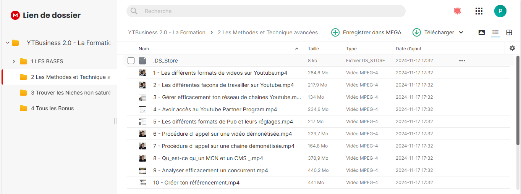Viewport: 521px width, 194px height.
Task: Switch to list view icon
Action: pyautogui.click(x=495, y=32)
